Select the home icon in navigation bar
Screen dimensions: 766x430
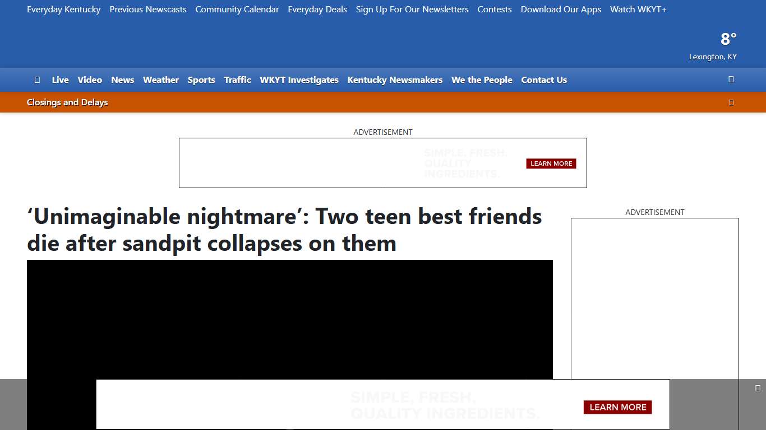click(37, 80)
